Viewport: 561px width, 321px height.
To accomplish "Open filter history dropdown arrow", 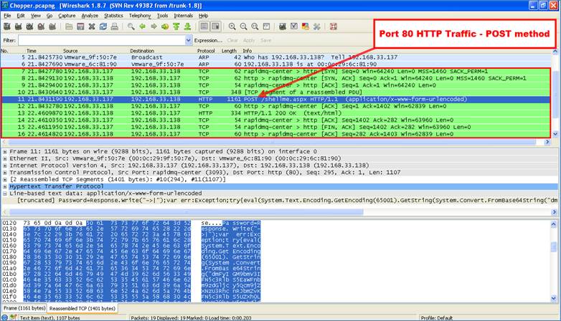I will [x=189, y=40].
